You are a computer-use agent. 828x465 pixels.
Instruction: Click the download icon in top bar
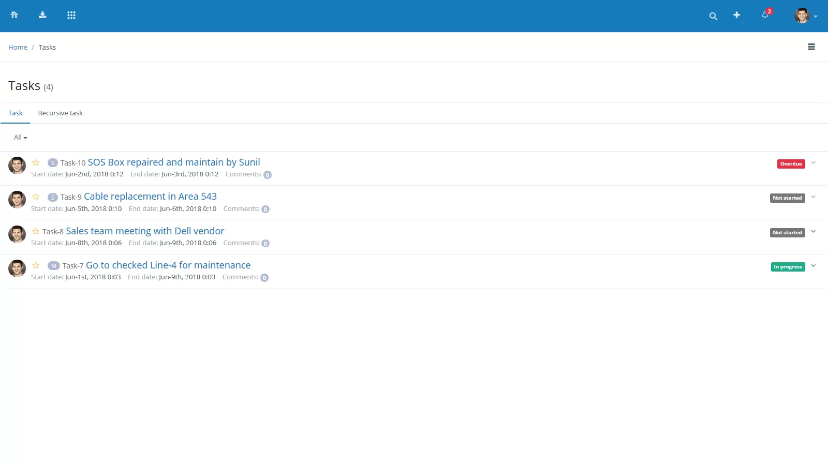coord(42,15)
